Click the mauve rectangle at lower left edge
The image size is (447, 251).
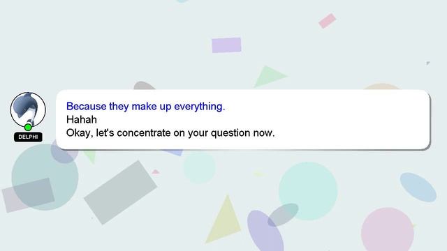click(28, 195)
